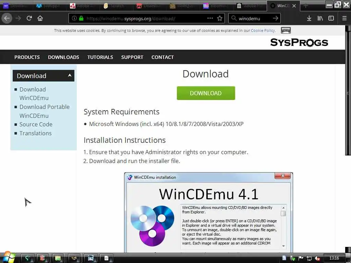The image size is (351, 263).
Task: Open the green S taskbar application
Action: click(27, 258)
